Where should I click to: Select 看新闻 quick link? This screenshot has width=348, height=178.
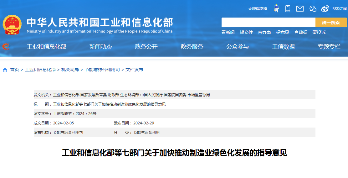[228, 32]
